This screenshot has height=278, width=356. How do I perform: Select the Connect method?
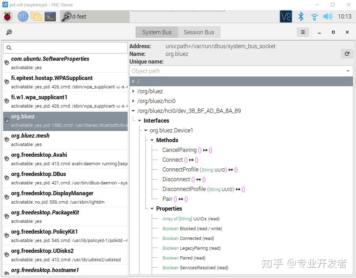pos(180,160)
